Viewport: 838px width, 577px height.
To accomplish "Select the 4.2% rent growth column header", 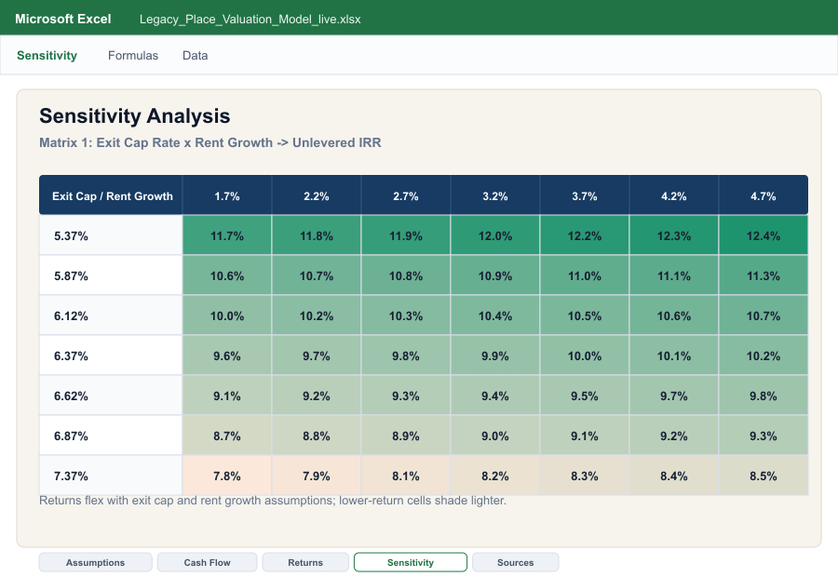I will click(674, 195).
